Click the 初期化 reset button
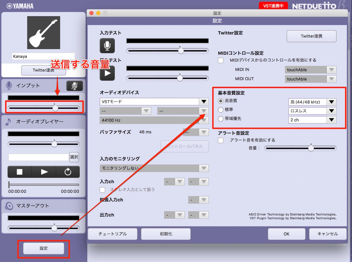 coord(166,234)
